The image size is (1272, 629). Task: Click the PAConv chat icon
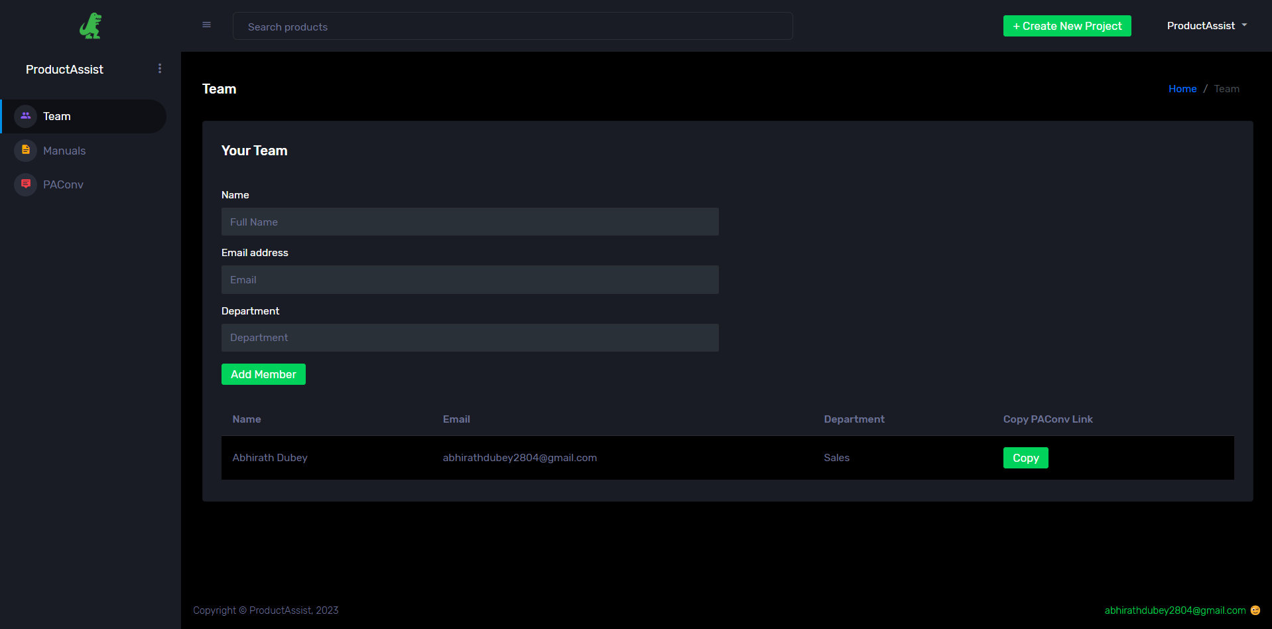coord(26,184)
